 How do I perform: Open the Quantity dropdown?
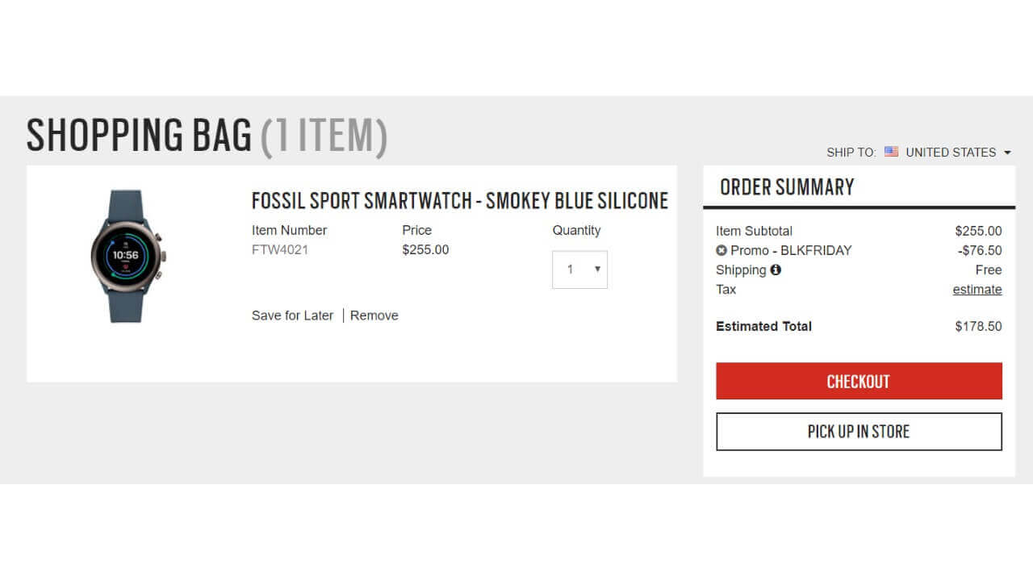579,270
